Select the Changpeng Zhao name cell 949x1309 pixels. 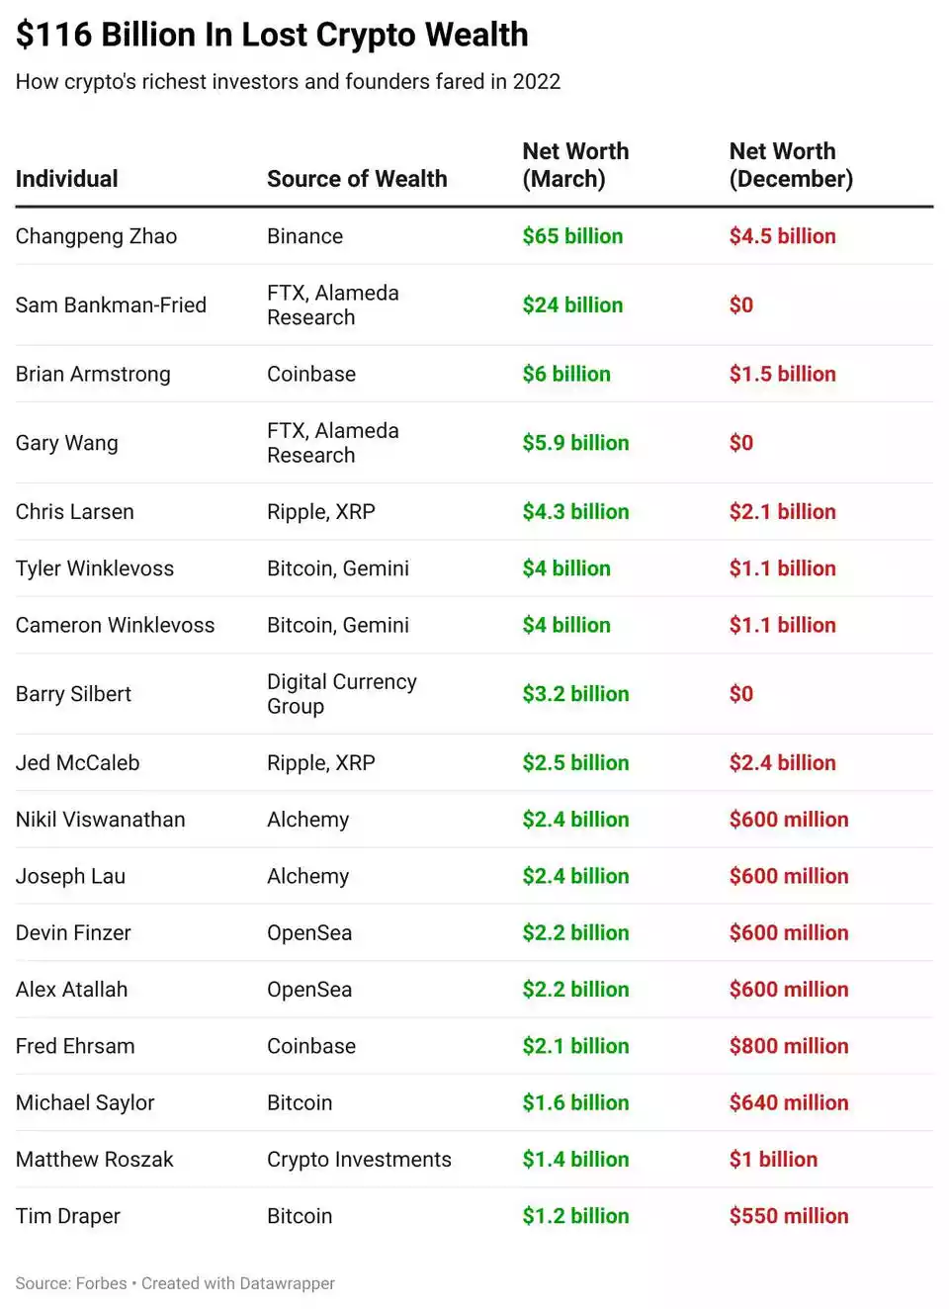pos(96,236)
